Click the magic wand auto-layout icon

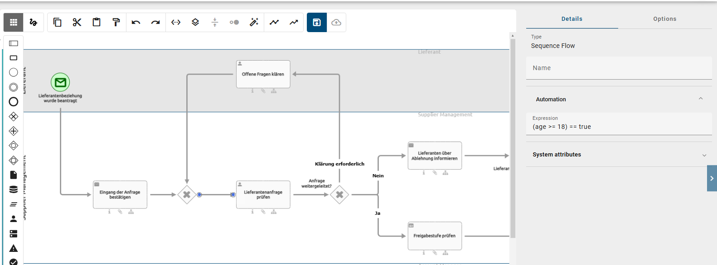click(254, 22)
